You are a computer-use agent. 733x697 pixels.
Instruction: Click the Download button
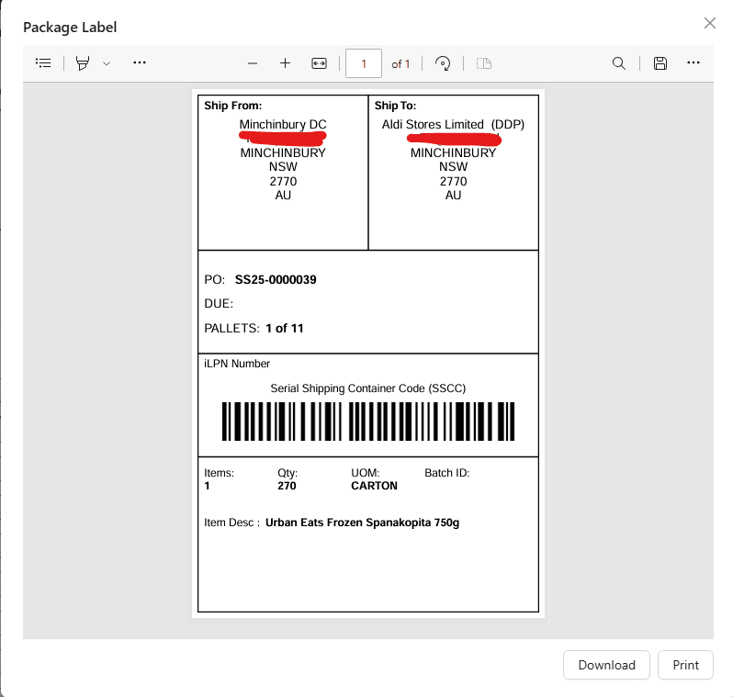606,665
